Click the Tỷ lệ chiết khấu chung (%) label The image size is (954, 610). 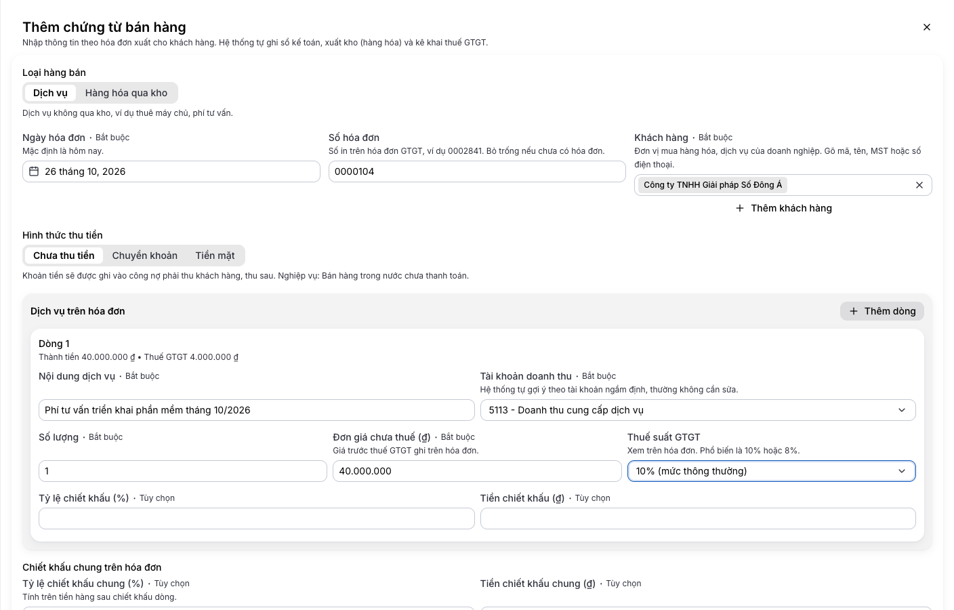coord(83,584)
